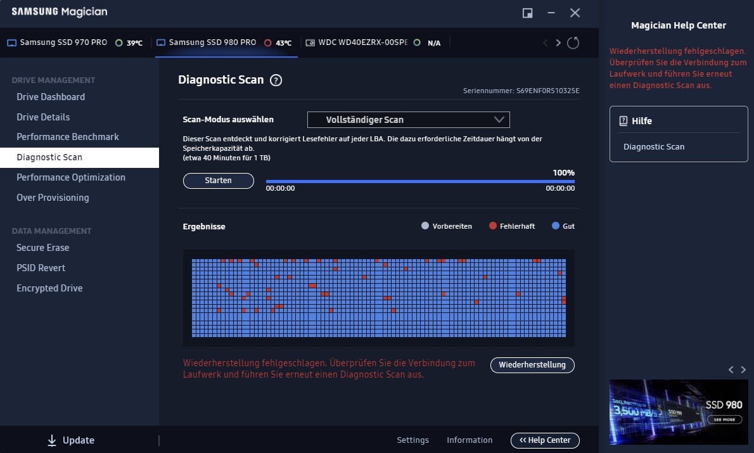The height and width of the screenshot is (453, 754).
Task: Click the Hilfe book icon
Action: 623,121
